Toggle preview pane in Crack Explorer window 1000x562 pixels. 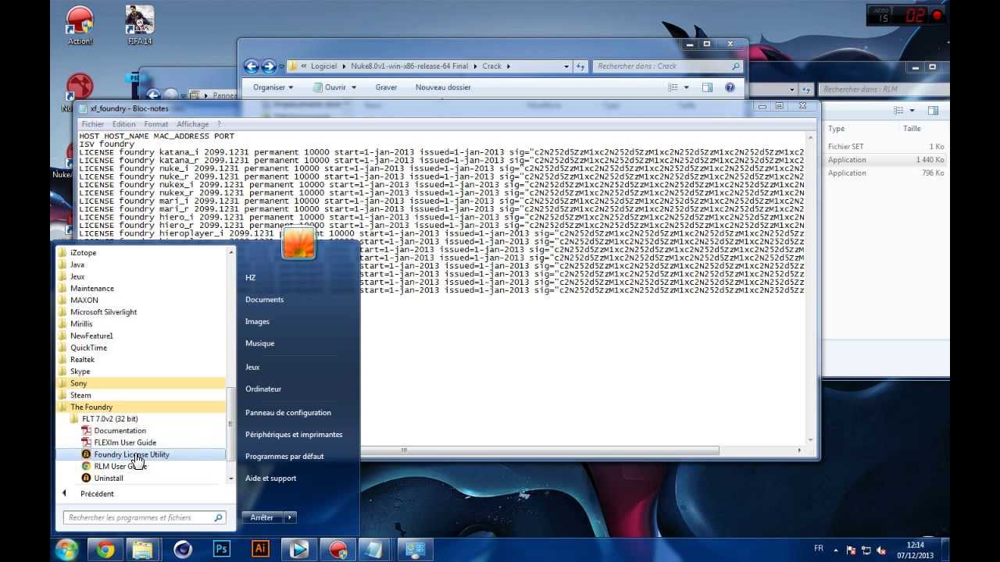point(707,87)
